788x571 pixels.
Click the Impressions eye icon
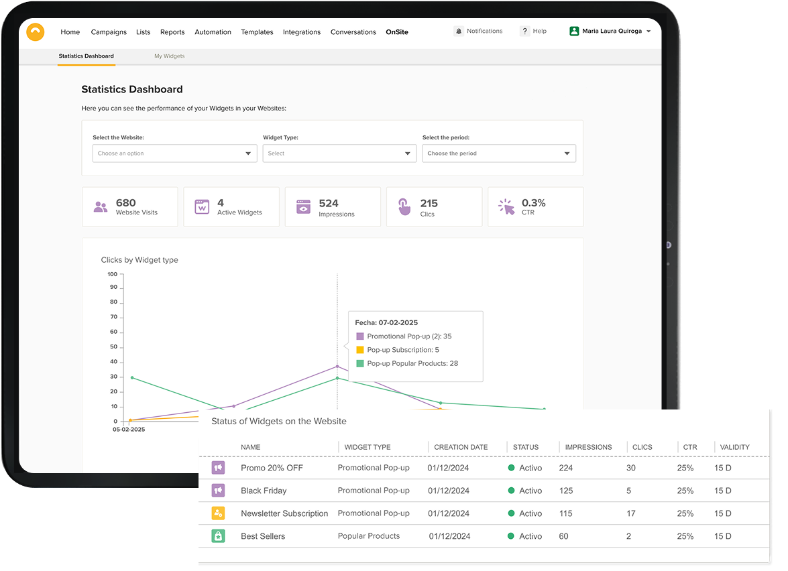pos(304,206)
